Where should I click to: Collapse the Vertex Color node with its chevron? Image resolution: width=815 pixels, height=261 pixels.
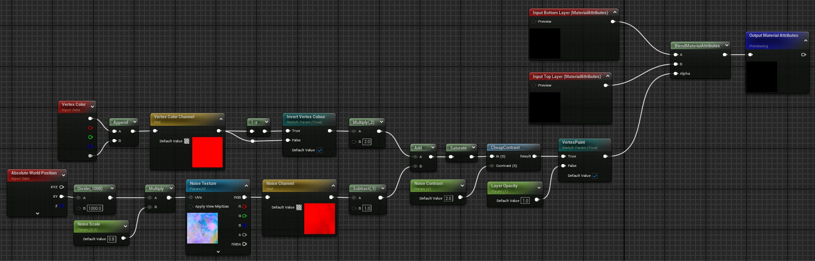(92, 106)
